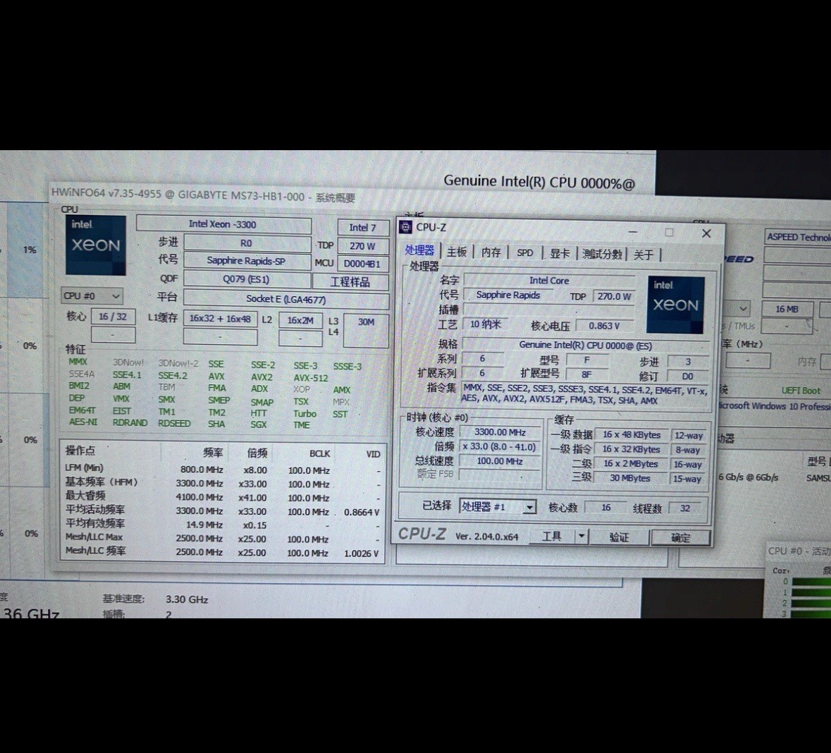The height and width of the screenshot is (753, 831).
Task: Minimize the CPU-Z window
Action: 633,232
